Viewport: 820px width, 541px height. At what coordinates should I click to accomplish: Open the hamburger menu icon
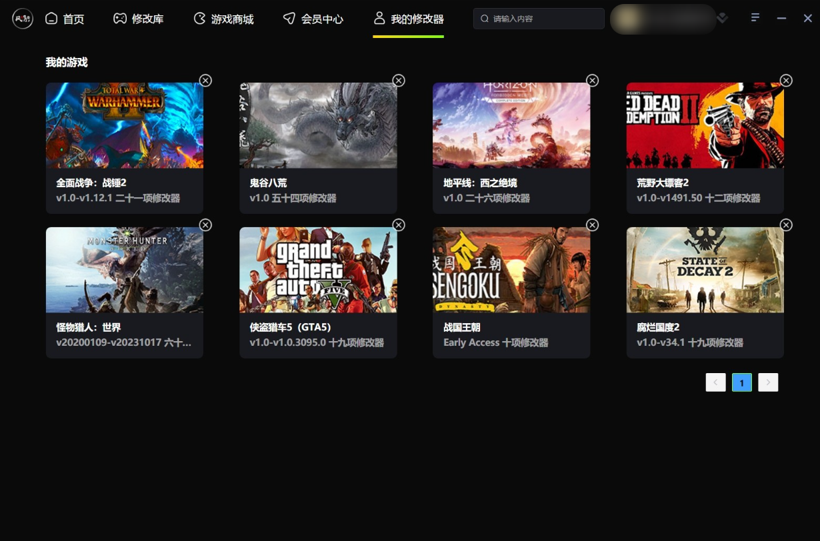[x=755, y=17]
